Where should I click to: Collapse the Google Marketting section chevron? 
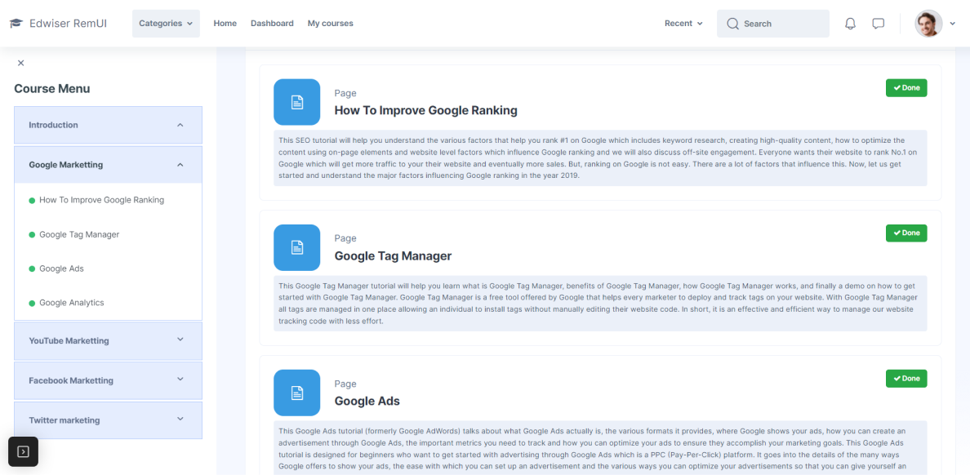[180, 165]
